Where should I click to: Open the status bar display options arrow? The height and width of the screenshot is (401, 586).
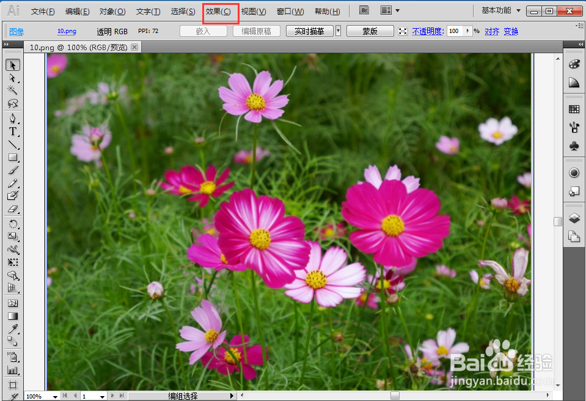(x=232, y=395)
